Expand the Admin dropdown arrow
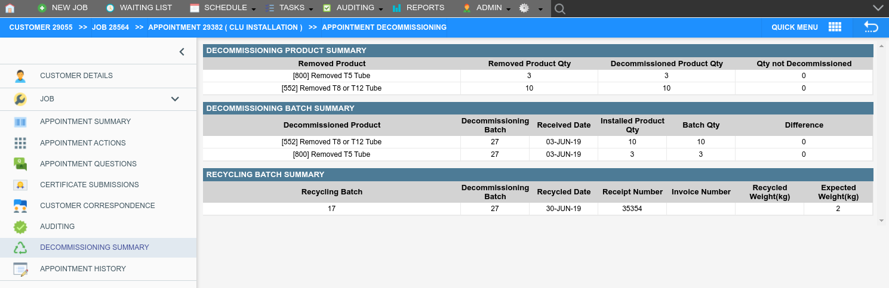 click(x=508, y=10)
